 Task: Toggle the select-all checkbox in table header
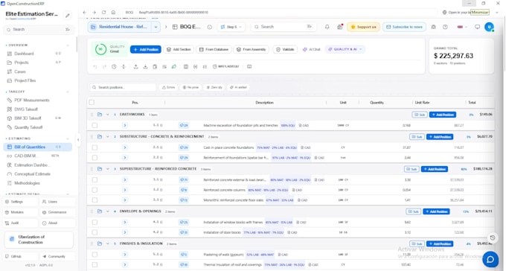92,103
